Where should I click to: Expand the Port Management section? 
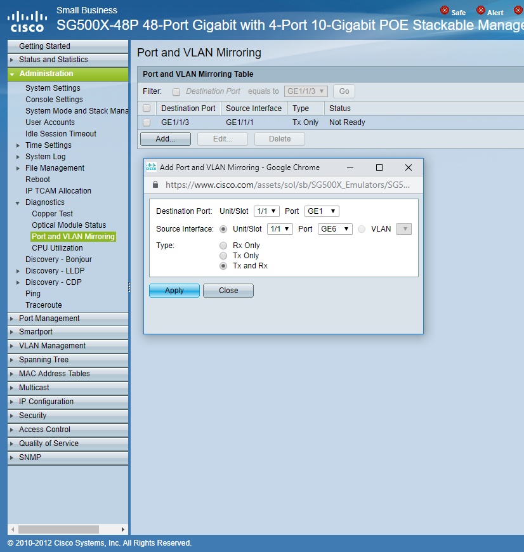tap(49, 319)
